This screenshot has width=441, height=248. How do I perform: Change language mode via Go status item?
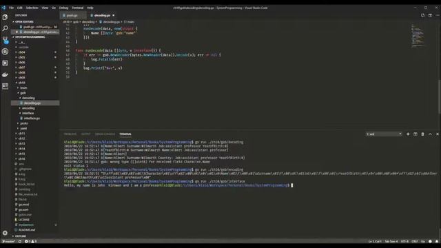pyautogui.click(x=422, y=241)
